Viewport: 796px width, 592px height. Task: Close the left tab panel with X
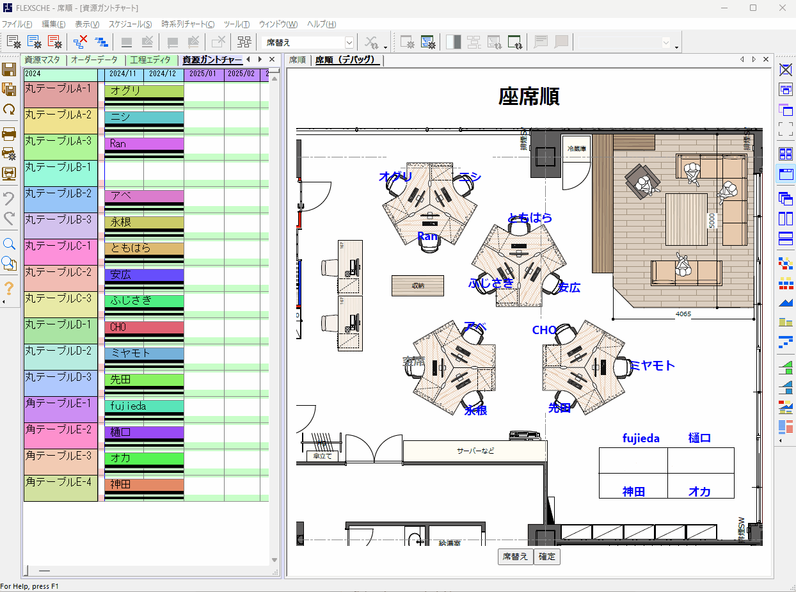(x=272, y=60)
